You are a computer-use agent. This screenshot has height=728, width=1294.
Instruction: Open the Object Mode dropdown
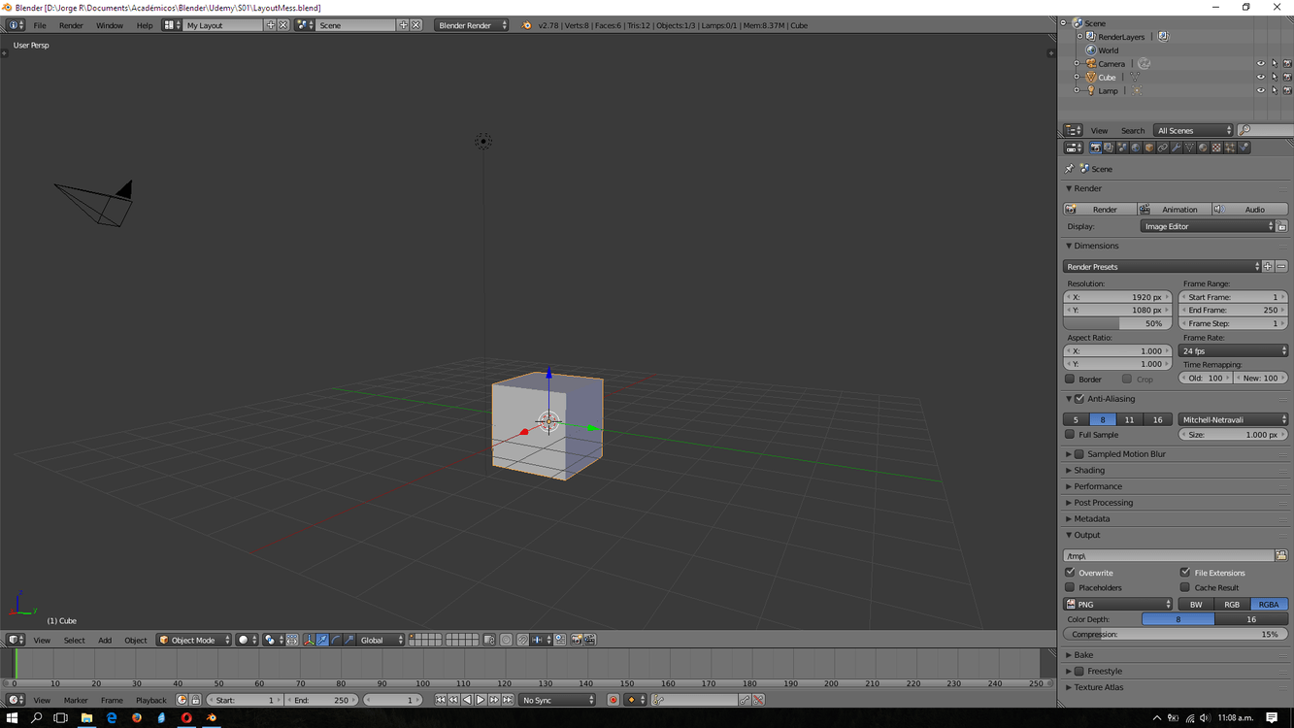(x=194, y=641)
